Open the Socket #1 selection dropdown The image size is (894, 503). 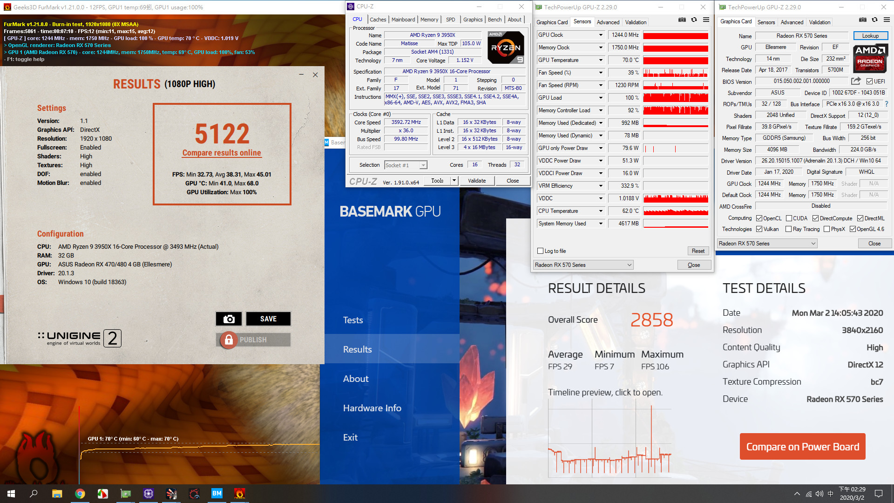(406, 165)
